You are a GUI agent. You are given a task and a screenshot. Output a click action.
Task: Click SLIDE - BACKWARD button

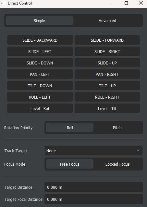pos(40,40)
